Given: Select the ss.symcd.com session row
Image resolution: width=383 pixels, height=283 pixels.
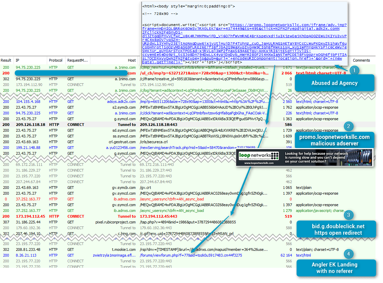Looking at the screenshot, I should pyautogui.click(x=187, y=136).
